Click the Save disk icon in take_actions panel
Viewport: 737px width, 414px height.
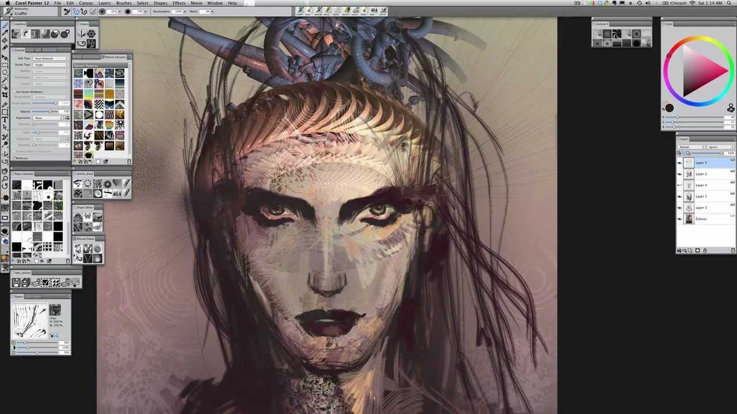(x=16, y=282)
